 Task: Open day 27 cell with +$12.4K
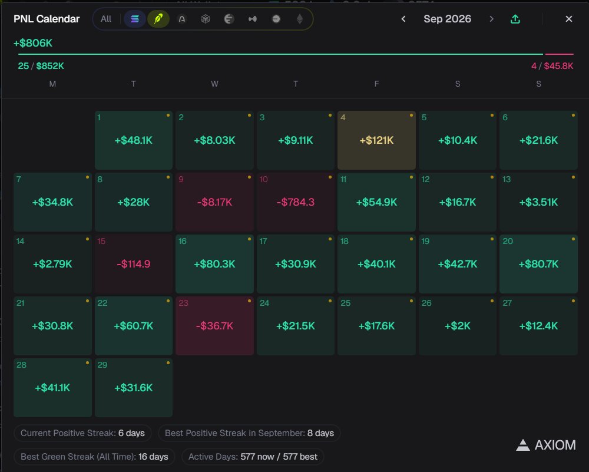tap(539, 326)
